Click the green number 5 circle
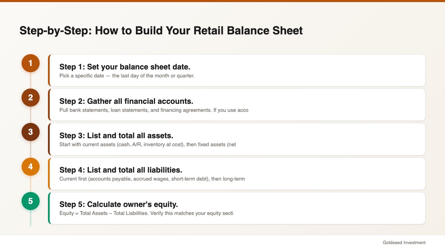 tap(31, 201)
